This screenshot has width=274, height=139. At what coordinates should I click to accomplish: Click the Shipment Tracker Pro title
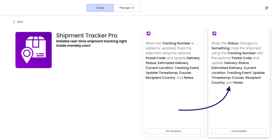pos(87,35)
